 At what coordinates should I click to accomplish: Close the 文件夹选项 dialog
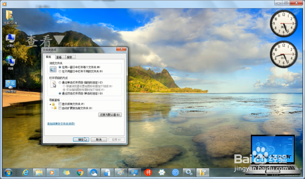tap(121, 49)
